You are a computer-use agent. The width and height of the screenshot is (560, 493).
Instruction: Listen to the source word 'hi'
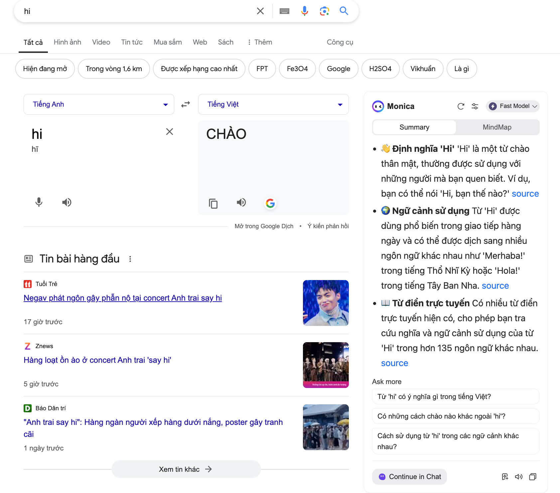click(x=67, y=202)
